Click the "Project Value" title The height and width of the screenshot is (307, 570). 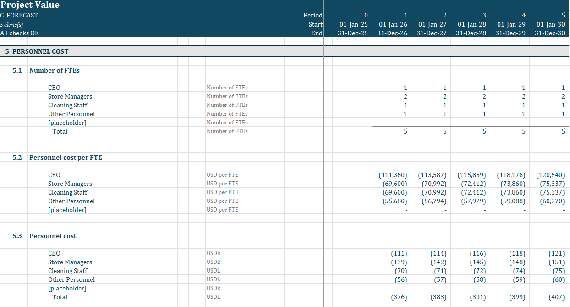[30, 5]
